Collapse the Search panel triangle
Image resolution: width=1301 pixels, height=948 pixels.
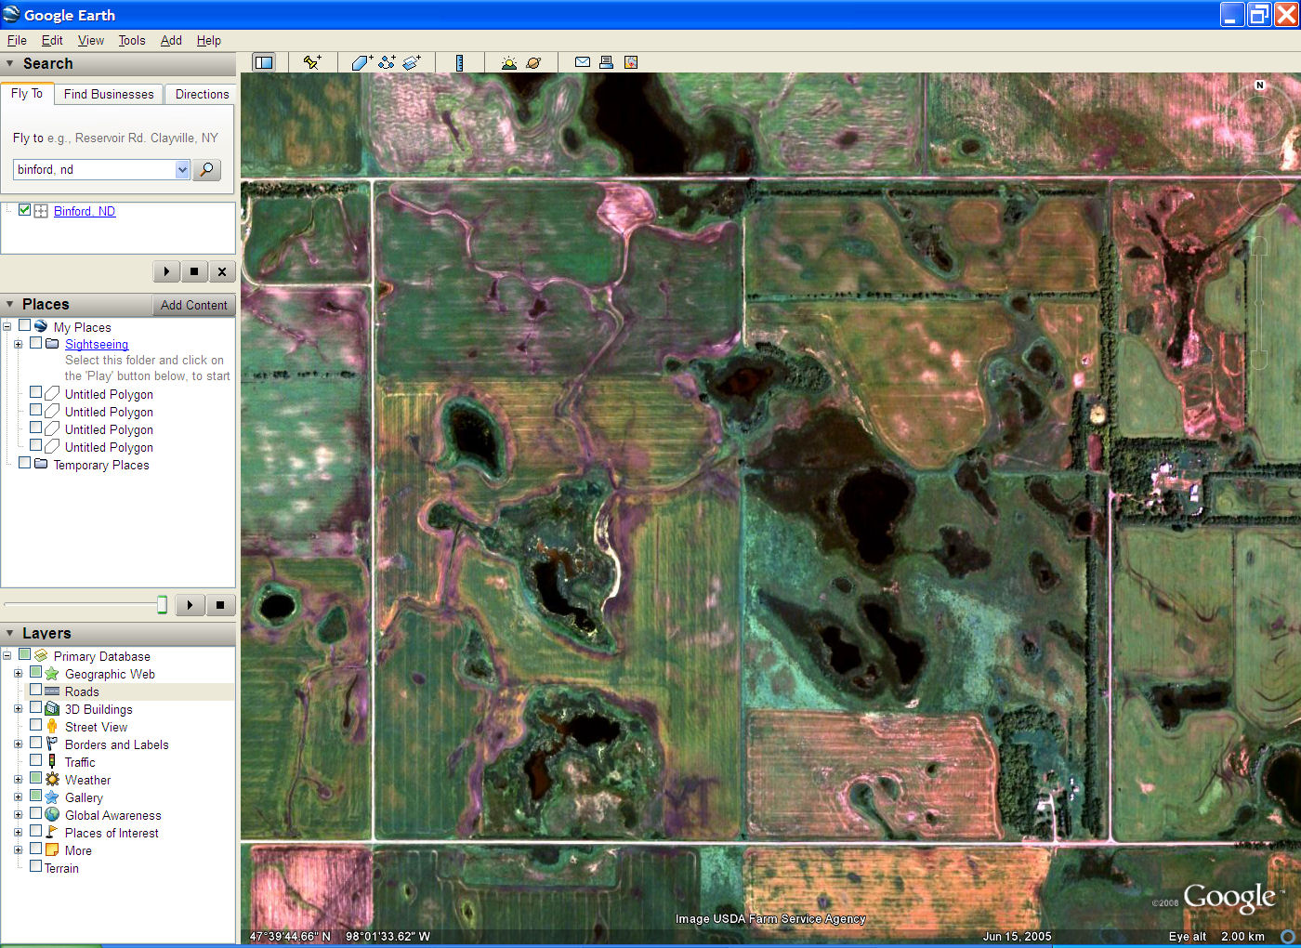click(10, 63)
